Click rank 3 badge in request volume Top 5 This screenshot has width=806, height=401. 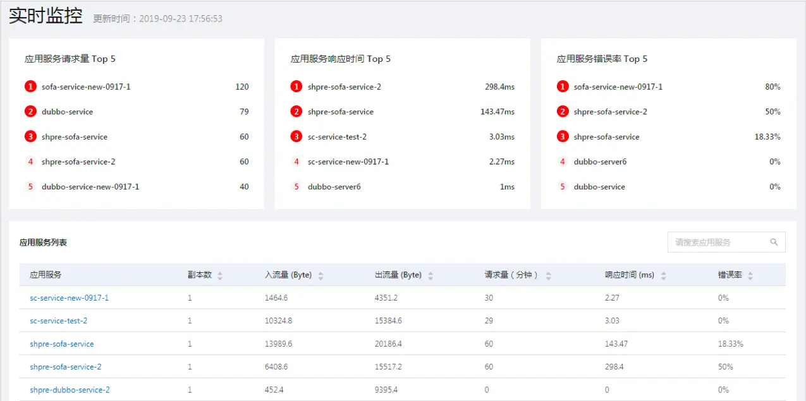30,136
